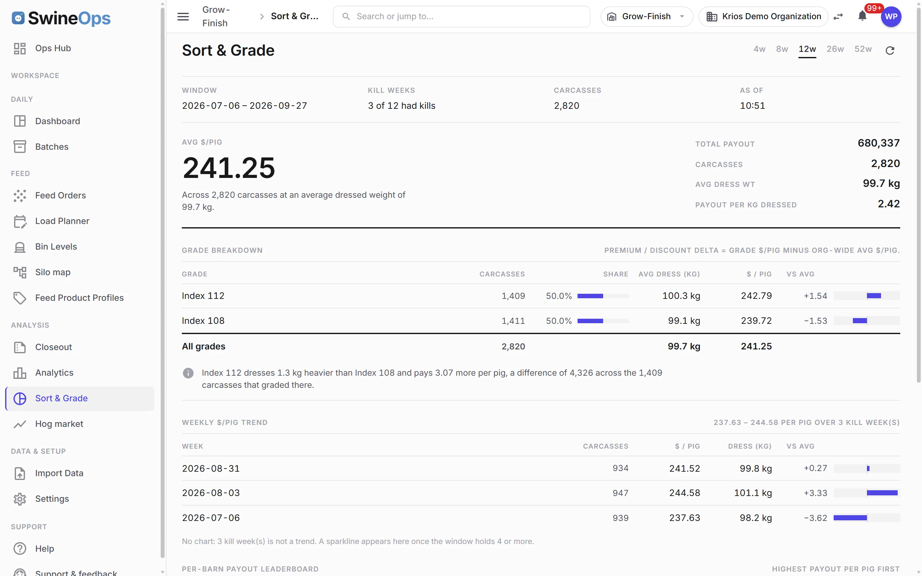The height and width of the screenshot is (576, 922).
Task: Refresh the Sort & Grade data
Action: point(890,50)
